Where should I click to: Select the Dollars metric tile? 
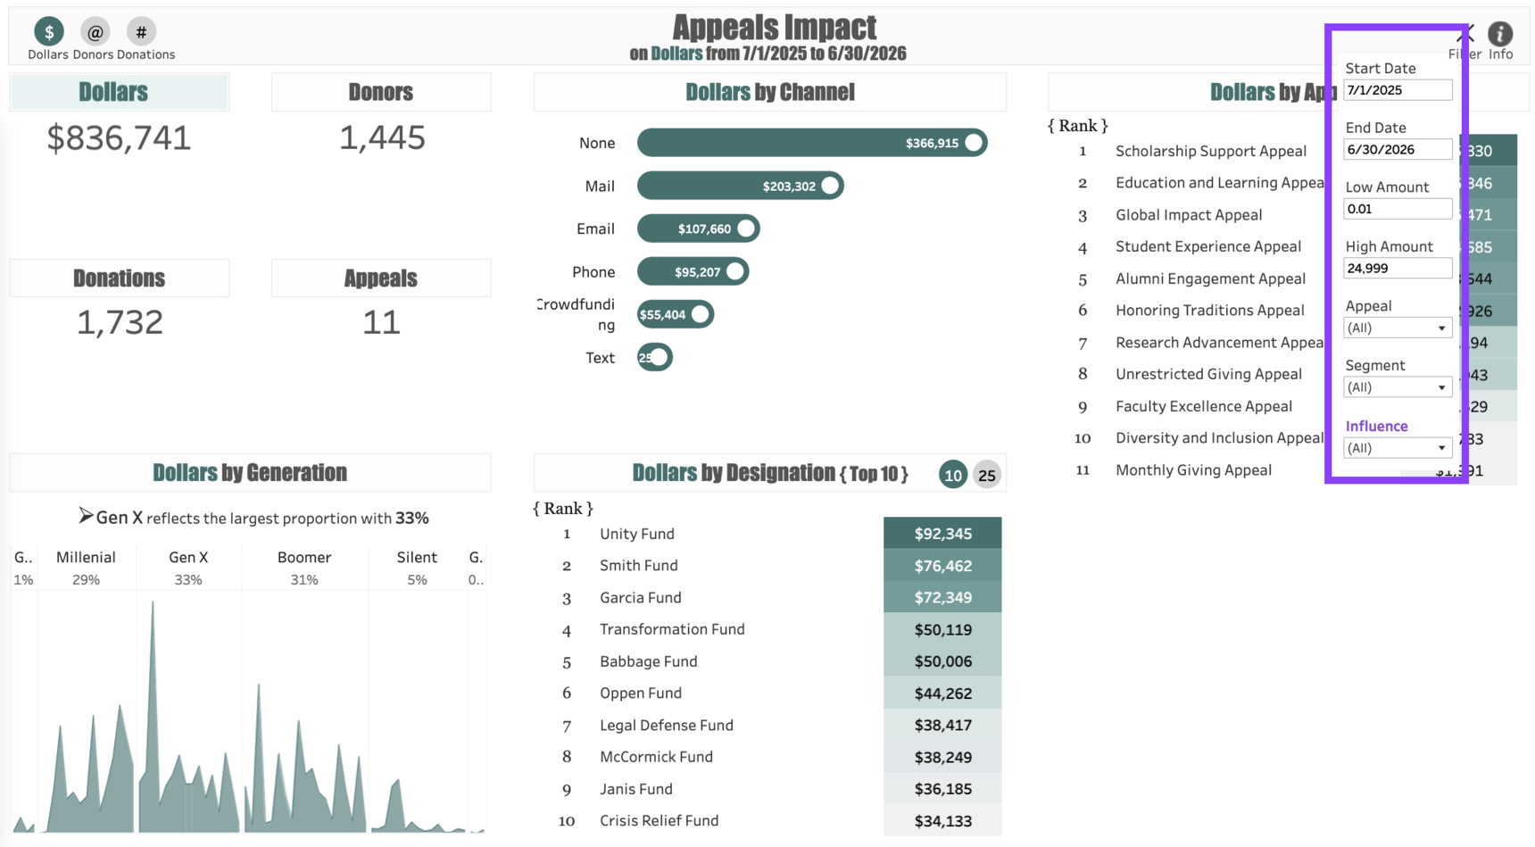tap(119, 93)
